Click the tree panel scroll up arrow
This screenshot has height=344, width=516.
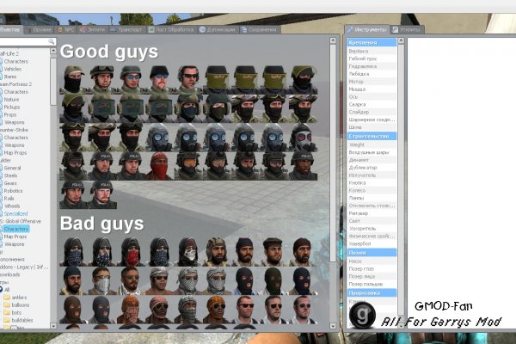pyautogui.click(x=53, y=51)
